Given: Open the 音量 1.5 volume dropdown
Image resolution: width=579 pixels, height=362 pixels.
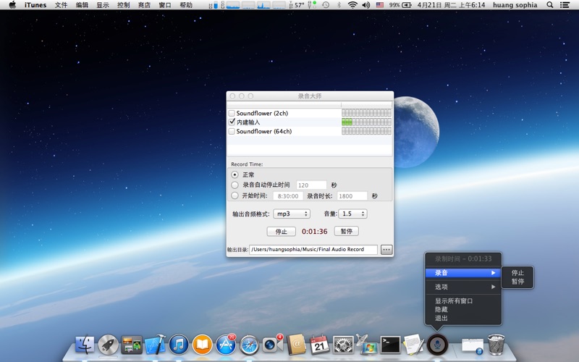Looking at the screenshot, I should [x=352, y=214].
